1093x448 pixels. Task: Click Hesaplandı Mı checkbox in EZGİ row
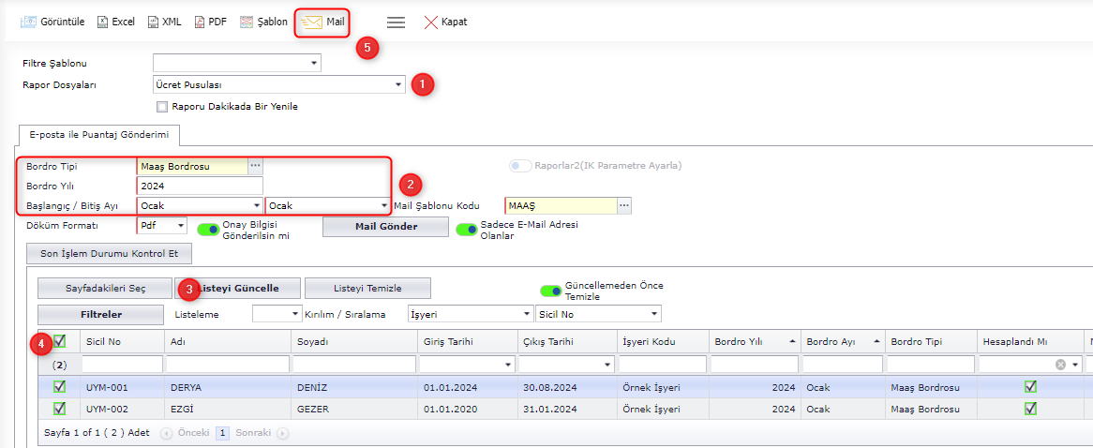click(1030, 409)
